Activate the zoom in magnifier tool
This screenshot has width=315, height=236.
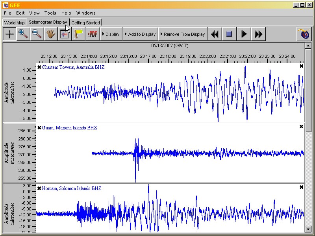click(x=23, y=34)
